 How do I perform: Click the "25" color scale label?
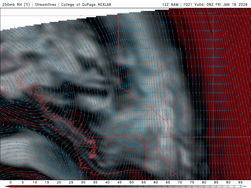click(x=71, y=182)
